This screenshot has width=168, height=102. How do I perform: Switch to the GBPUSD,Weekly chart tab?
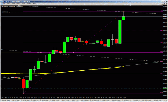click(x=147, y=100)
